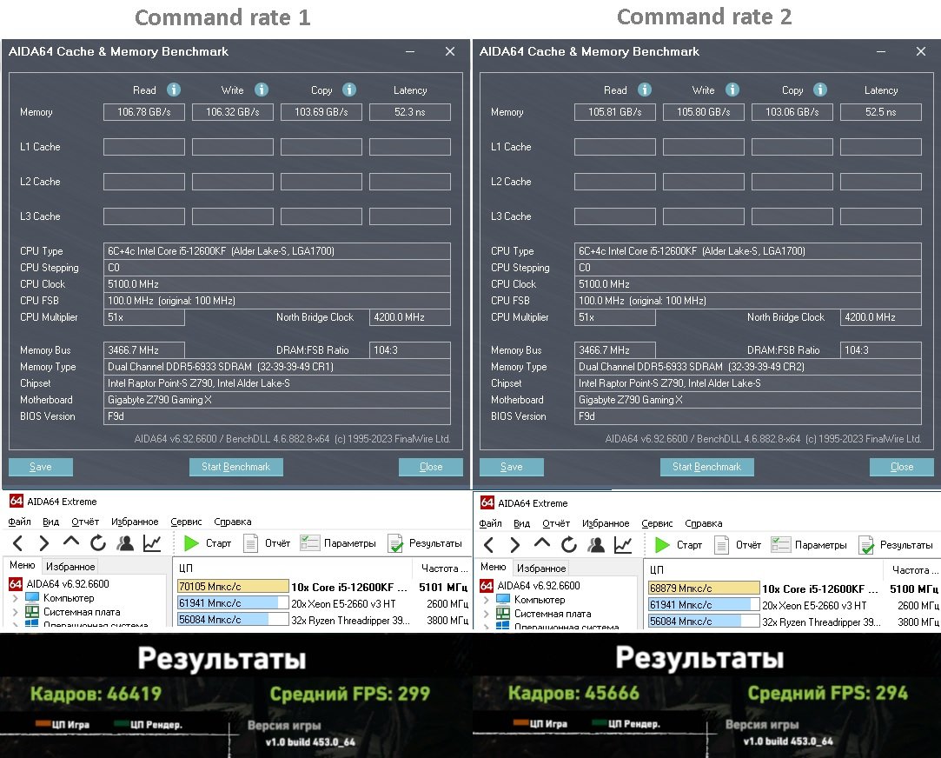Click Read info icon in left benchmark window

[174, 90]
